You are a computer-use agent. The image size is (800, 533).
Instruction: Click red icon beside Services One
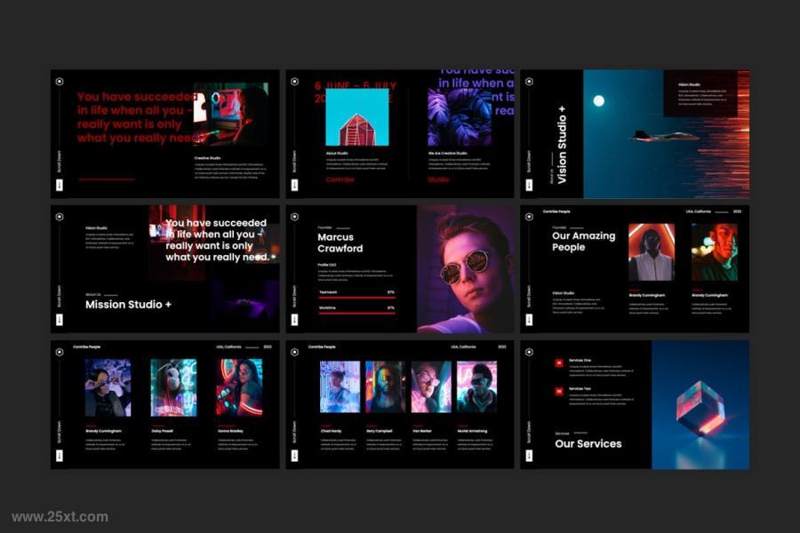pyautogui.click(x=559, y=362)
